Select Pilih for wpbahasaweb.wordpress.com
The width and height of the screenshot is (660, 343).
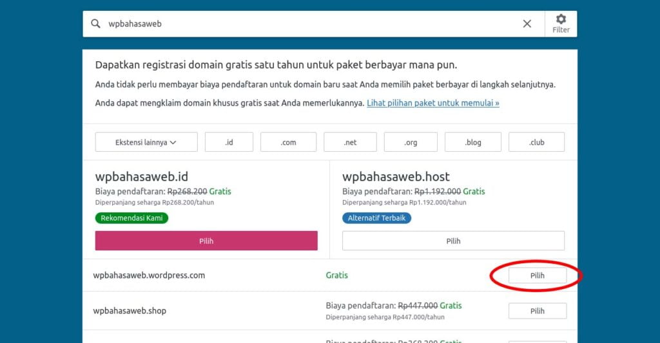coord(538,275)
